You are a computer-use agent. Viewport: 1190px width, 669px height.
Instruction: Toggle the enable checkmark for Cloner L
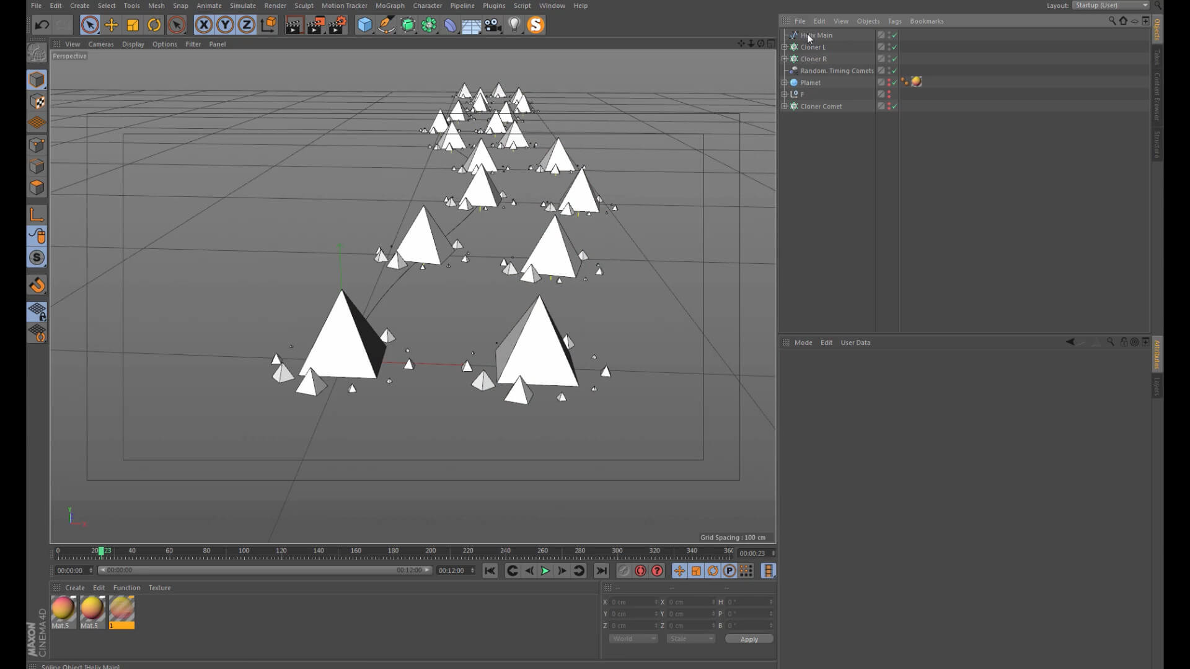point(894,47)
